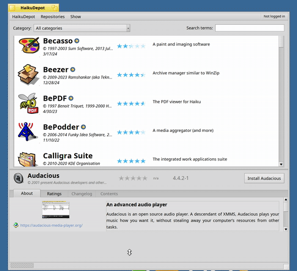This screenshot has width=297, height=271.
Task: Open the Show menu
Action: tap(75, 16)
